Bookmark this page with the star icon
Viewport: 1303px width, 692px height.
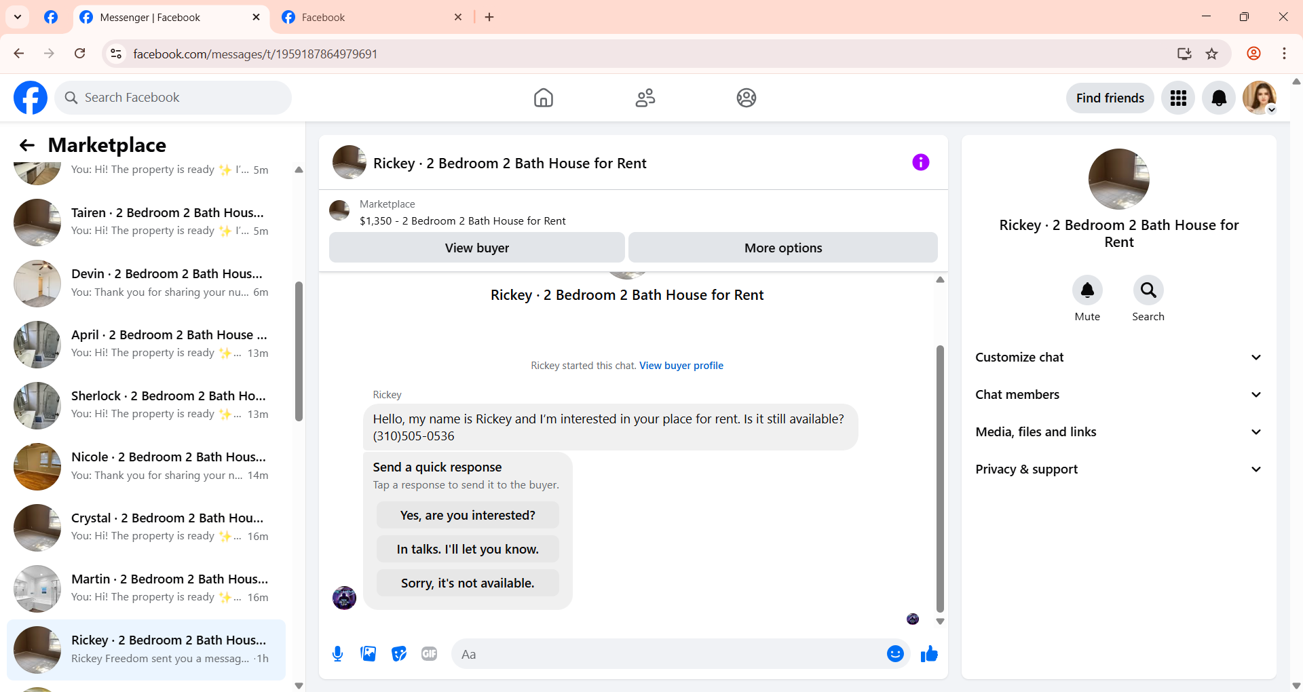(x=1212, y=54)
